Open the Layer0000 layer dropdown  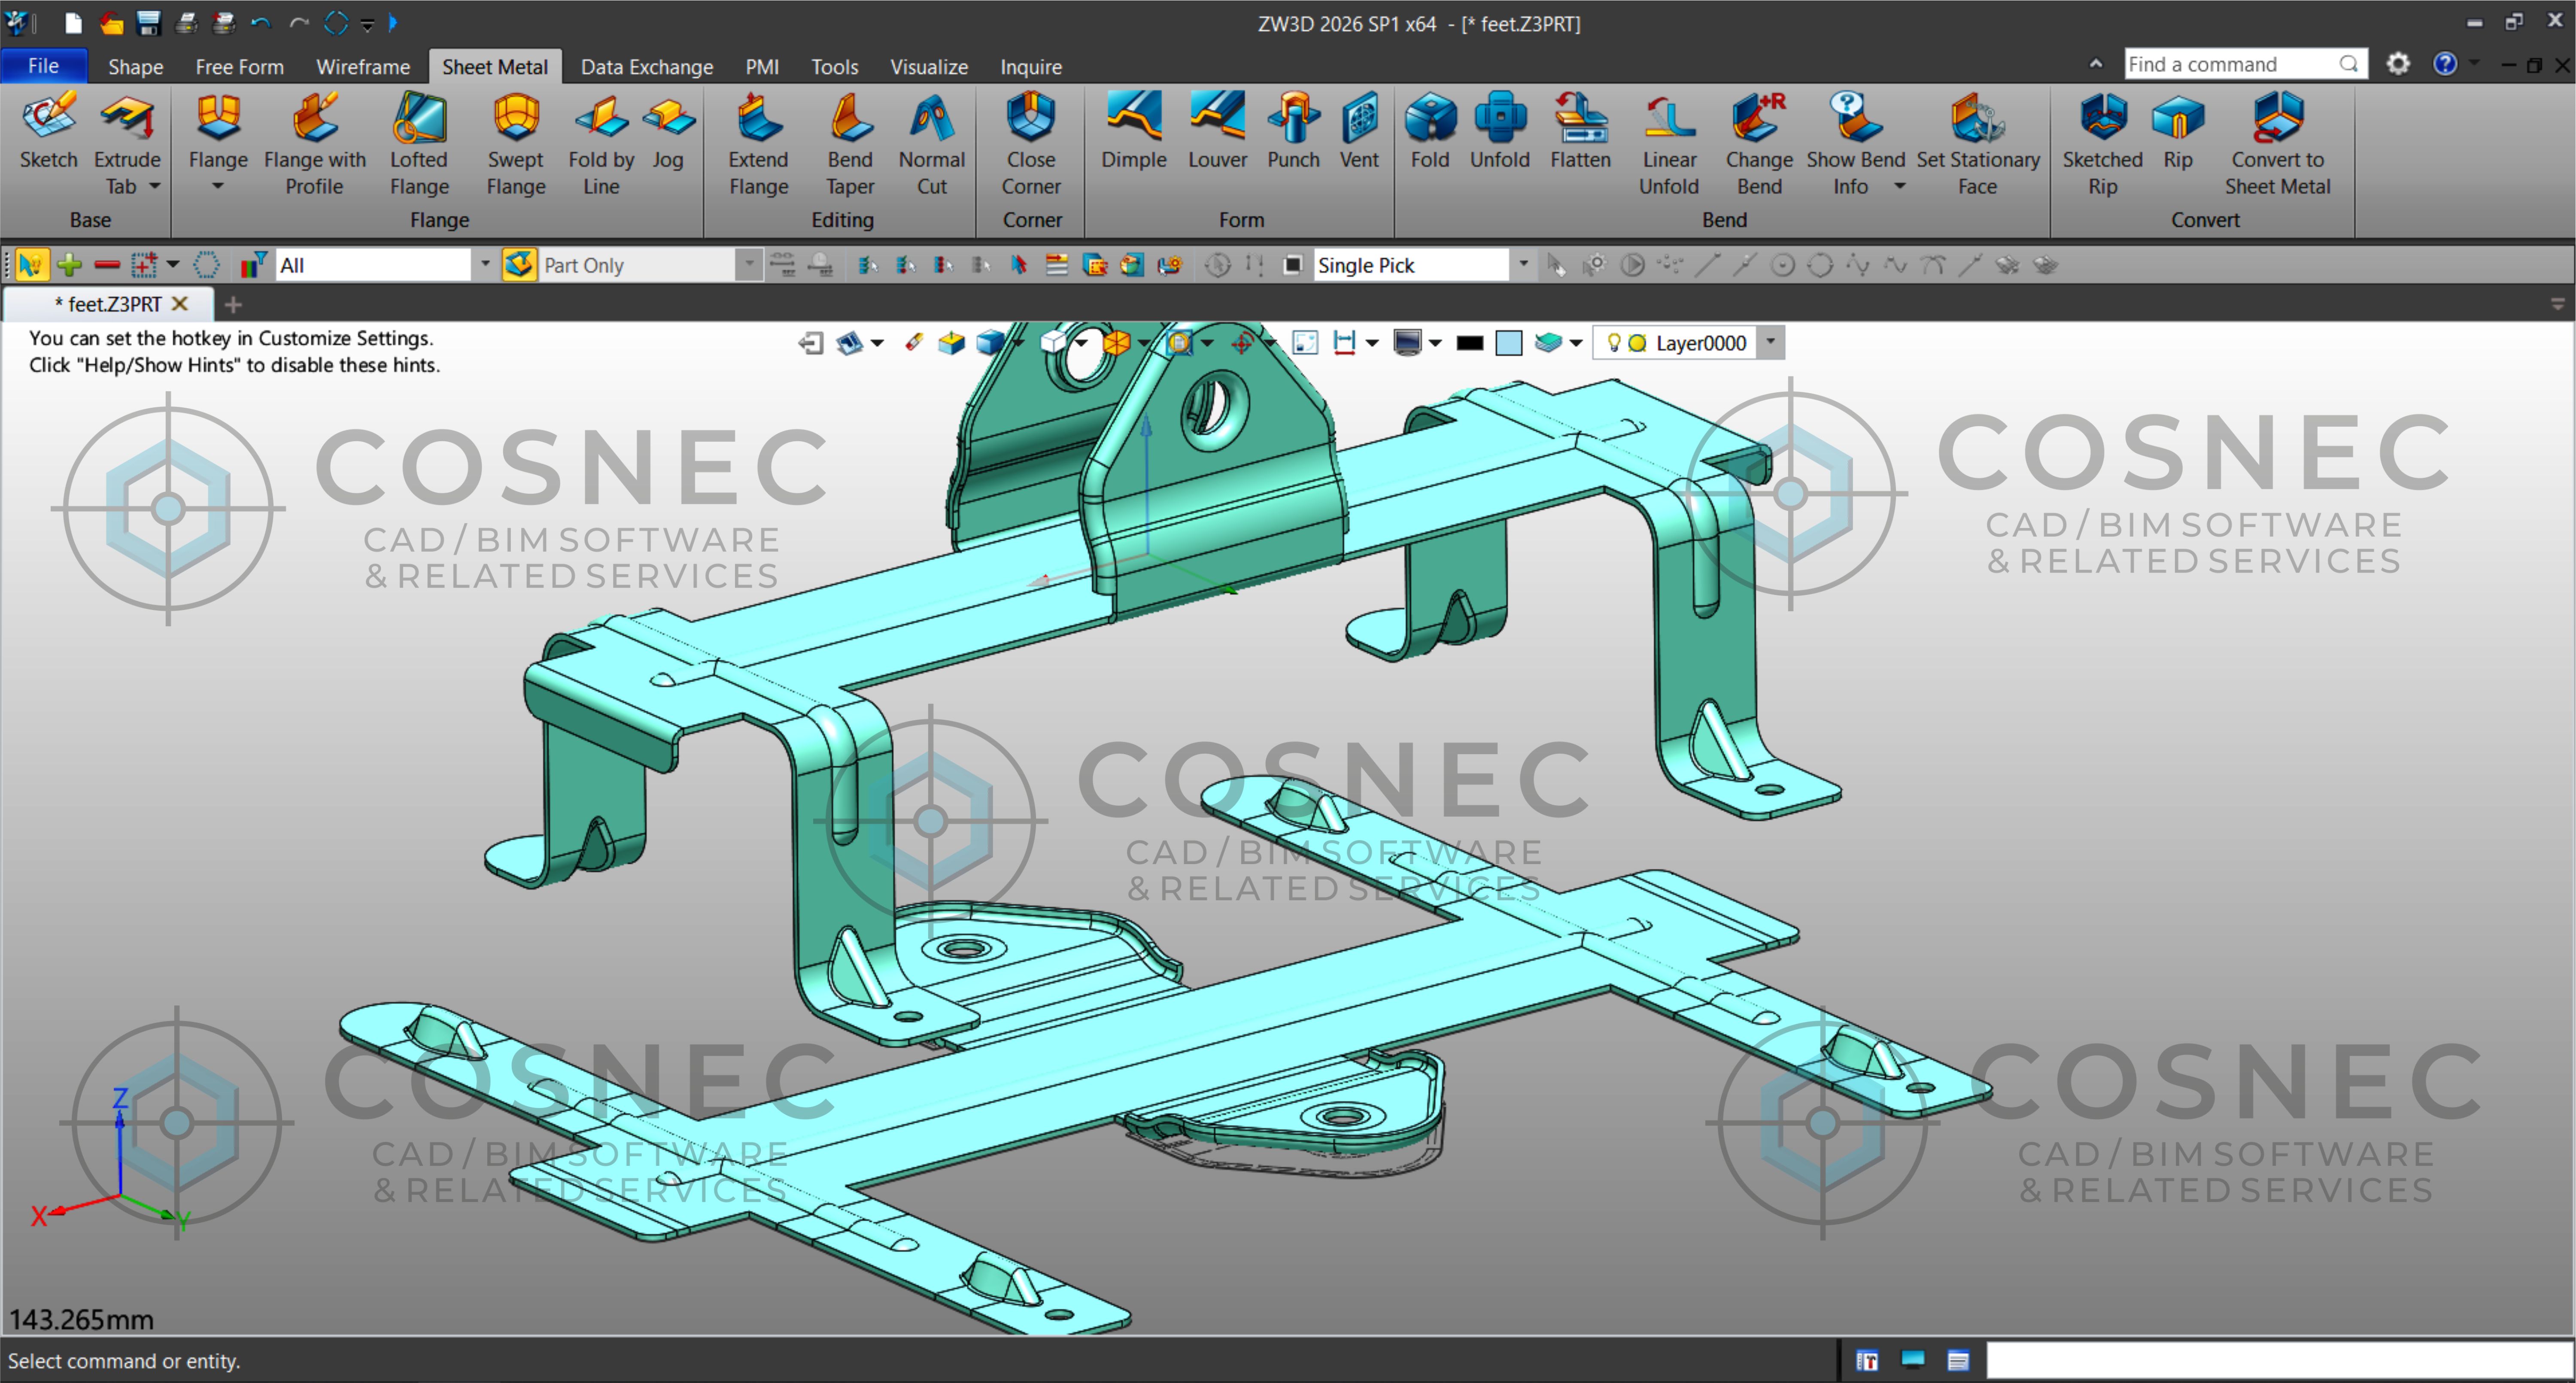point(1770,342)
